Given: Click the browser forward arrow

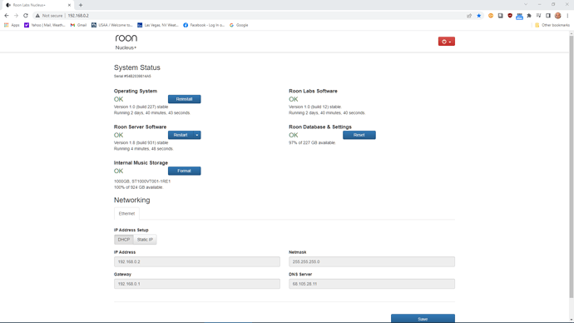Looking at the screenshot, I should 16,16.
